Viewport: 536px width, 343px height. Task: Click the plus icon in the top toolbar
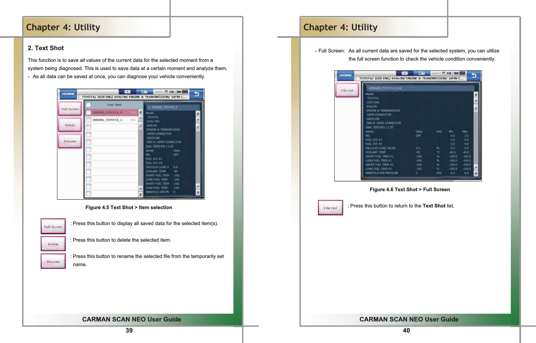(128, 92)
